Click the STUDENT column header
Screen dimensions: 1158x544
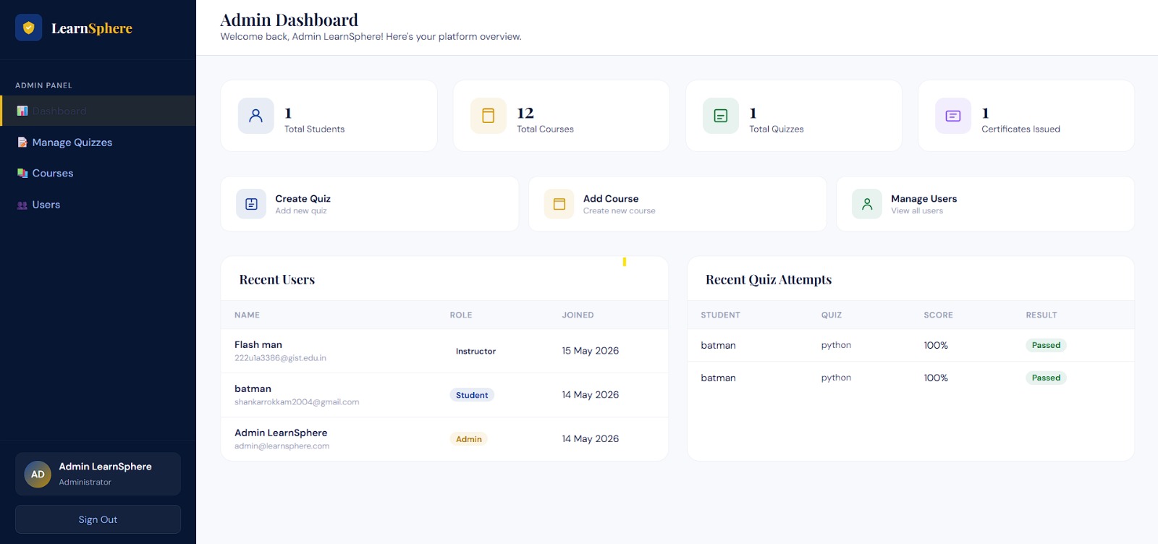(720, 315)
